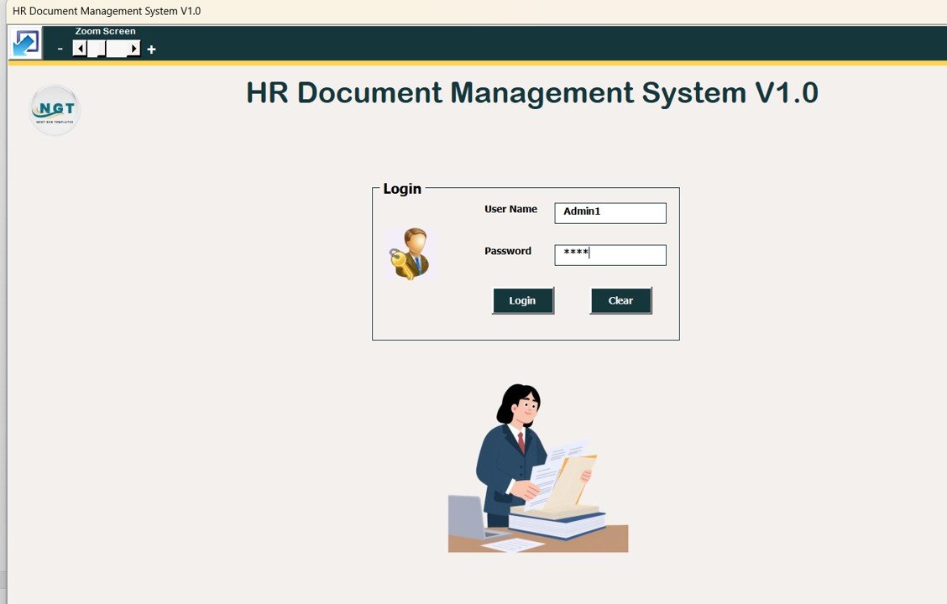Click the plus zoom-in symbol
The height and width of the screenshot is (604, 947).
click(x=151, y=49)
